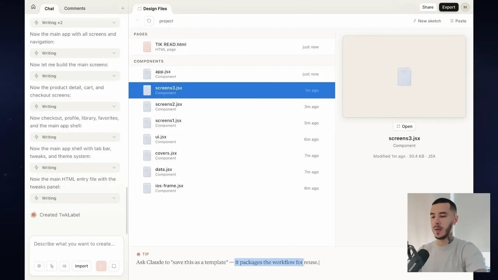Click the screens3.jsx preview thumbnail

coord(404,77)
